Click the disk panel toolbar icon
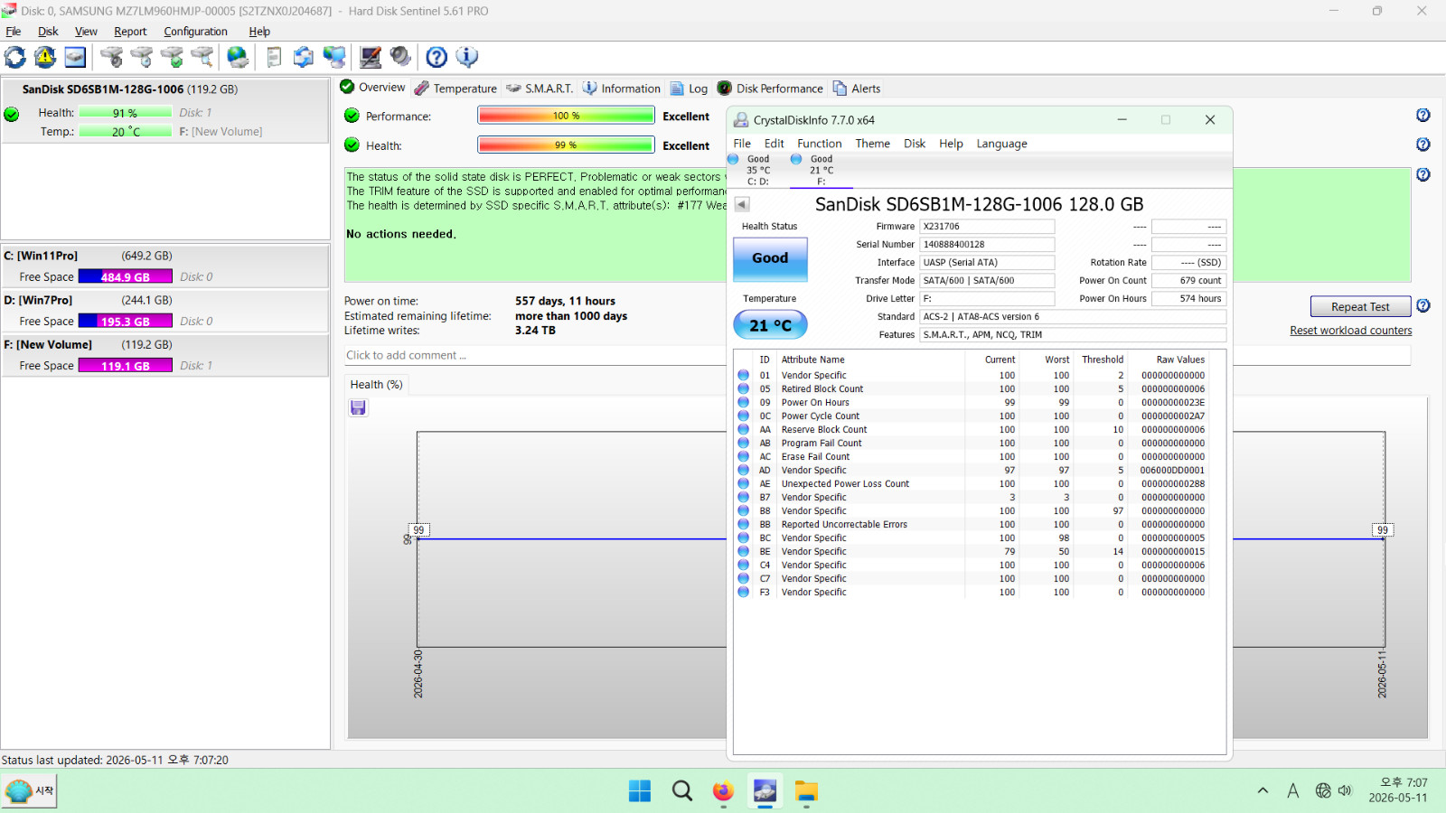 pos(75,57)
